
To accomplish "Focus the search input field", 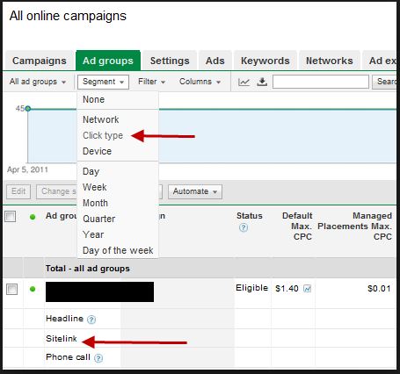I will (x=321, y=82).
